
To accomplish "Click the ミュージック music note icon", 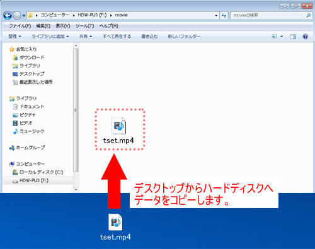I will 15,131.
